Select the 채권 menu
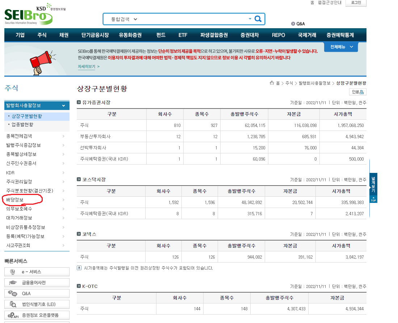This screenshot has height=323, width=398. [x=63, y=35]
